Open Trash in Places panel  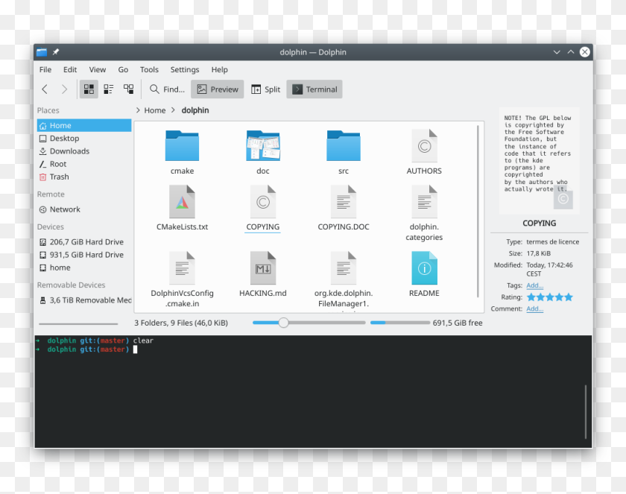click(84, 177)
